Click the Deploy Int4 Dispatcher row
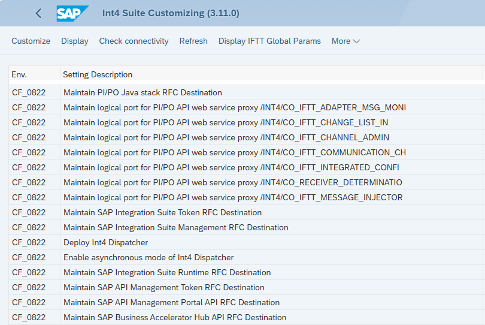The image size is (485, 325). 105,242
